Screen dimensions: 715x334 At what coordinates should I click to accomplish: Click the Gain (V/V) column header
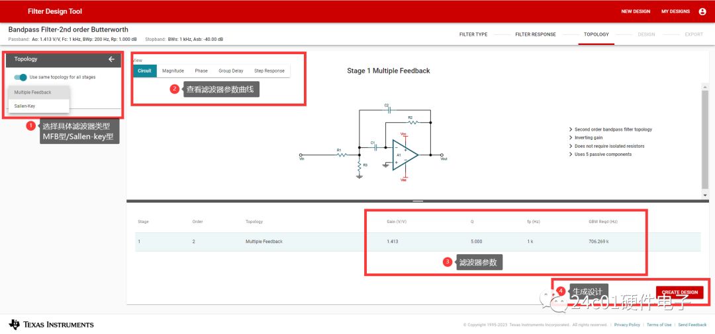[x=396, y=222]
